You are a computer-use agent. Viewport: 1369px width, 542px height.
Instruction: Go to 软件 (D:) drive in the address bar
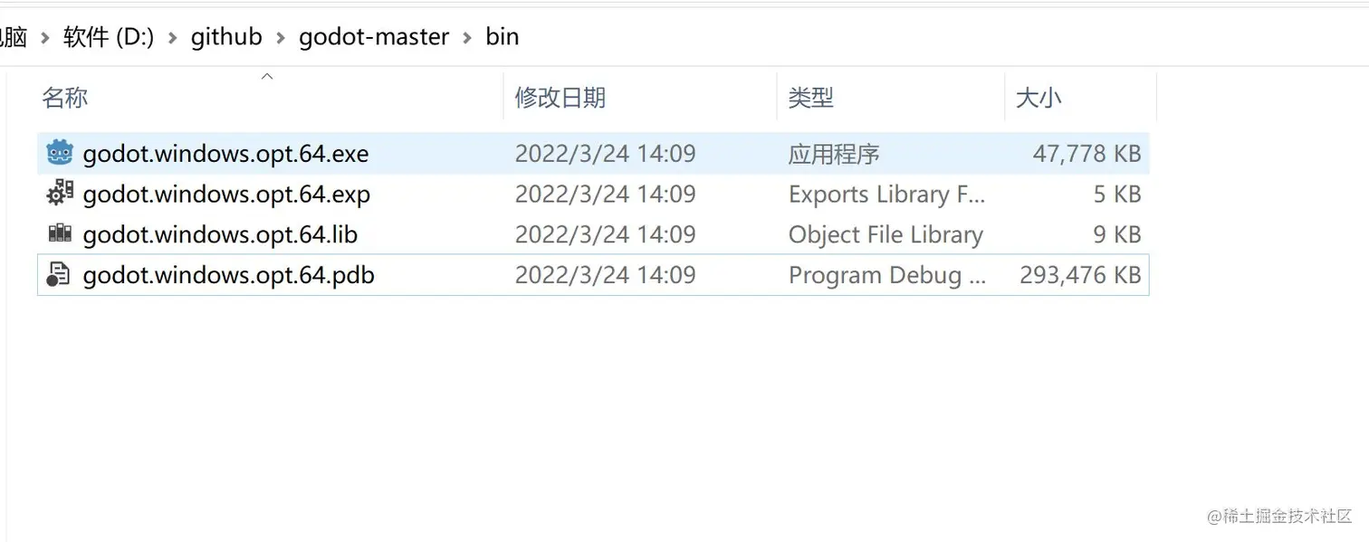109,37
